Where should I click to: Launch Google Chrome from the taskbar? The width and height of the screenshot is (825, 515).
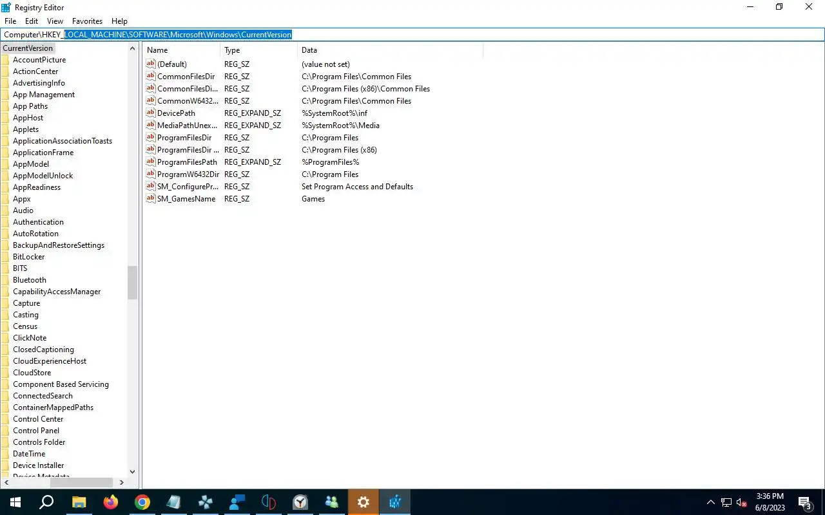[x=142, y=502]
